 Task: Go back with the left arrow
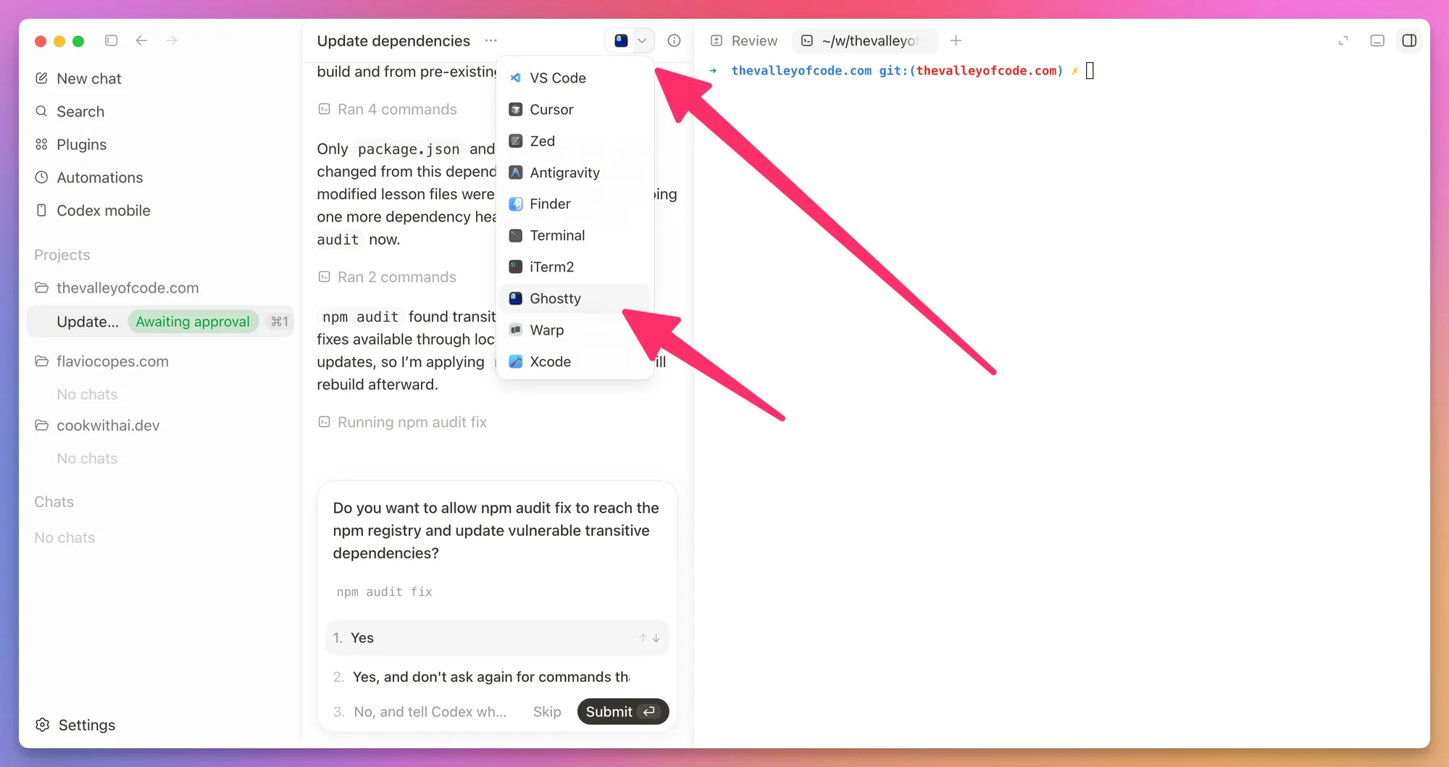point(141,41)
